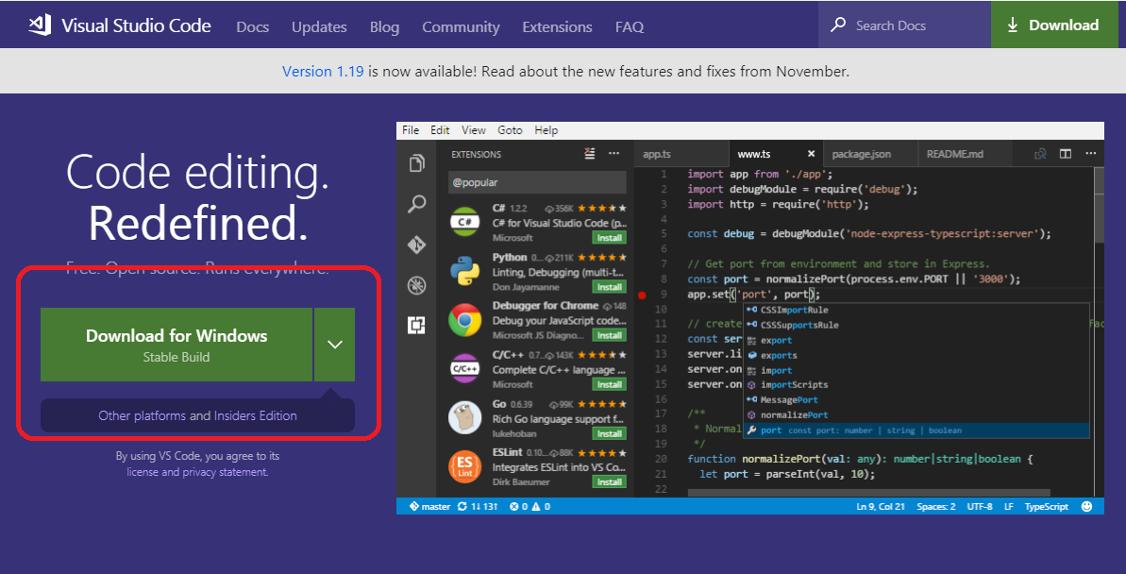Go to the Blog page
The width and height of the screenshot is (1126, 574).
click(x=384, y=27)
